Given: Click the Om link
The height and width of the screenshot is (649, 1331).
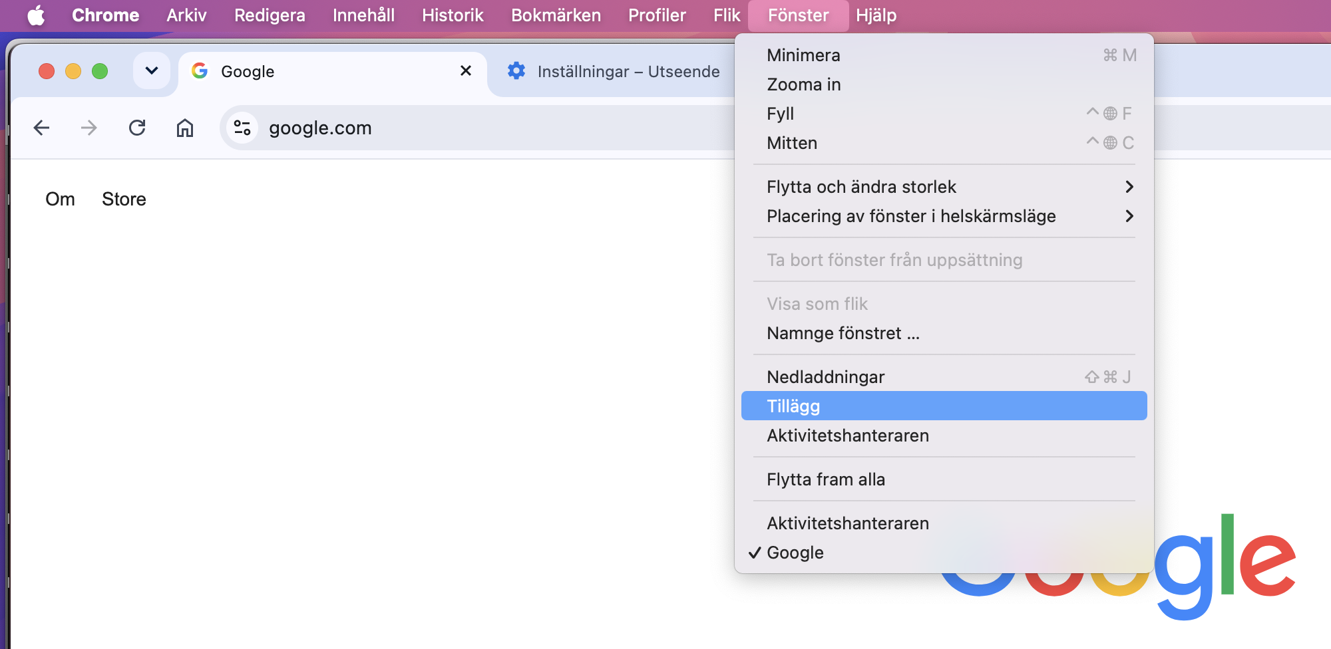Looking at the screenshot, I should tap(60, 199).
